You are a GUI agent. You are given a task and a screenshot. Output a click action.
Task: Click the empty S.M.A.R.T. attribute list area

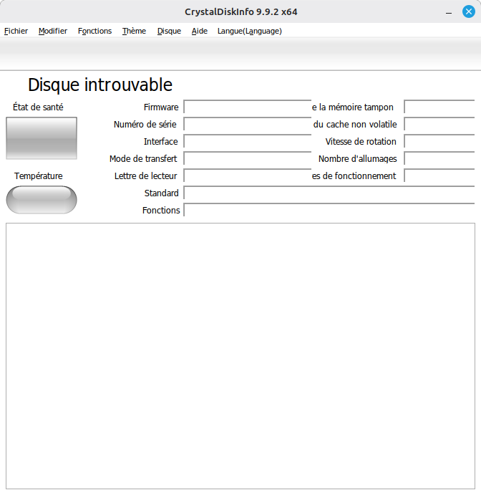(x=240, y=356)
